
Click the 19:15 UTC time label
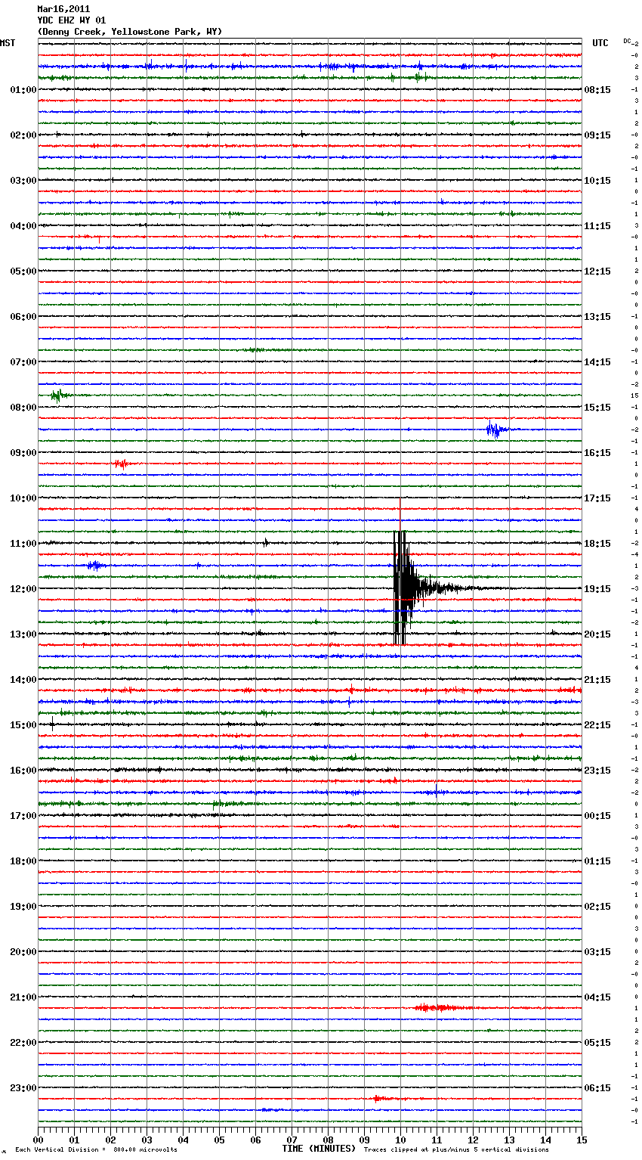[x=597, y=589]
